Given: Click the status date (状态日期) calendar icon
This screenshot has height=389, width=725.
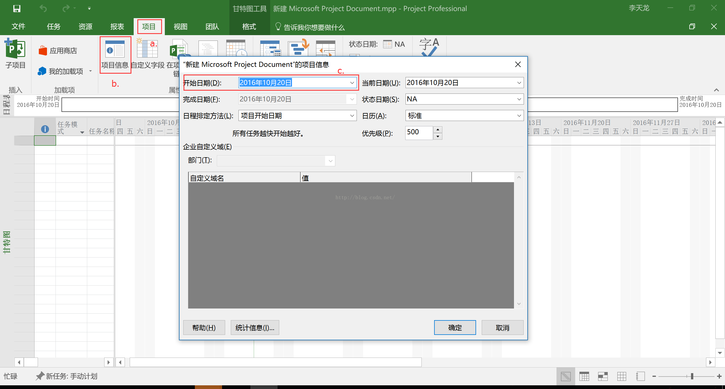Looking at the screenshot, I should [387, 44].
